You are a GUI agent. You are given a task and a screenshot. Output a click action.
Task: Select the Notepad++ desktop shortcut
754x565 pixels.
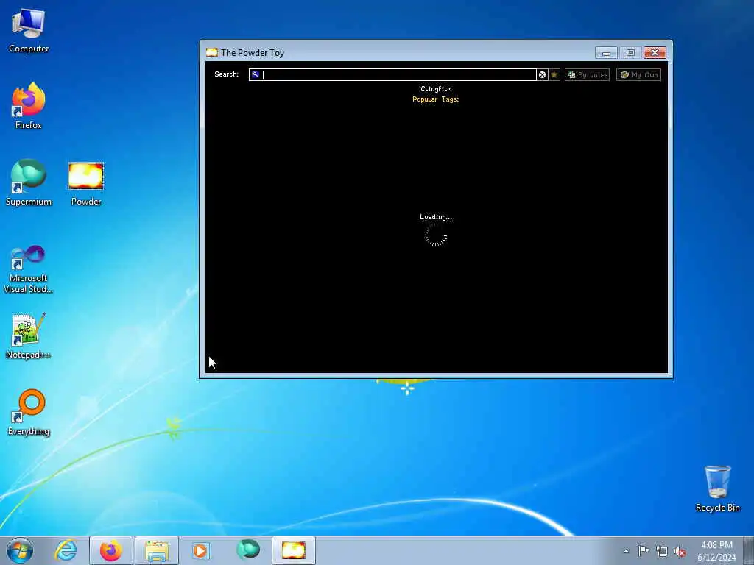pos(29,335)
